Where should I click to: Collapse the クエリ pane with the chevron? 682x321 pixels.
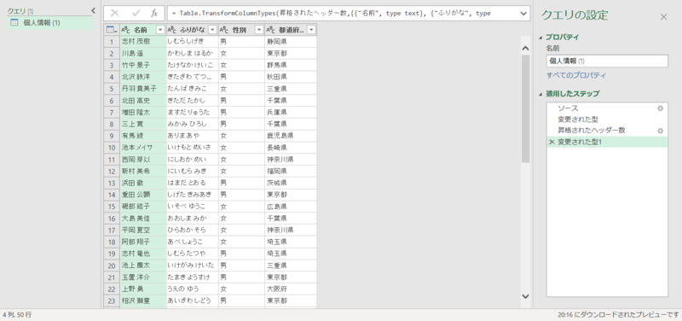93,10
